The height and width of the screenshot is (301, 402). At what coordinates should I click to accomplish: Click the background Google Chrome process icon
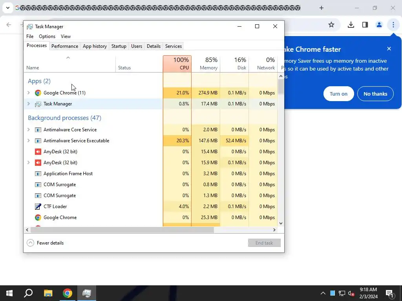tap(38, 218)
